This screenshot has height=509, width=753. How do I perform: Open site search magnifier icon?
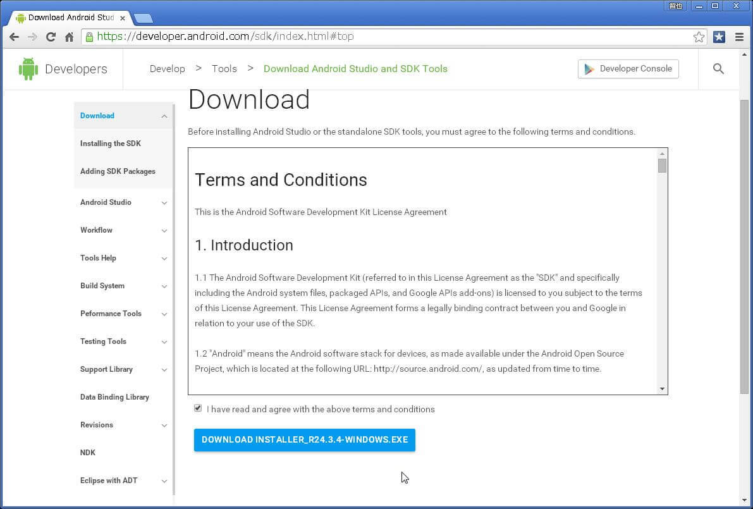click(x=718, y=69)
